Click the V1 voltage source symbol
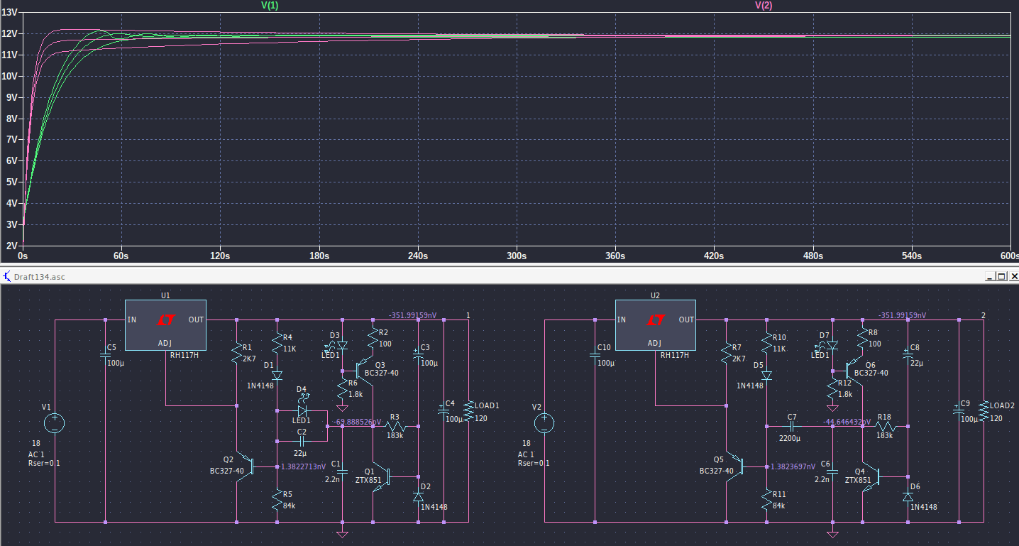The image size is (1019, 546). coord(55,424)
